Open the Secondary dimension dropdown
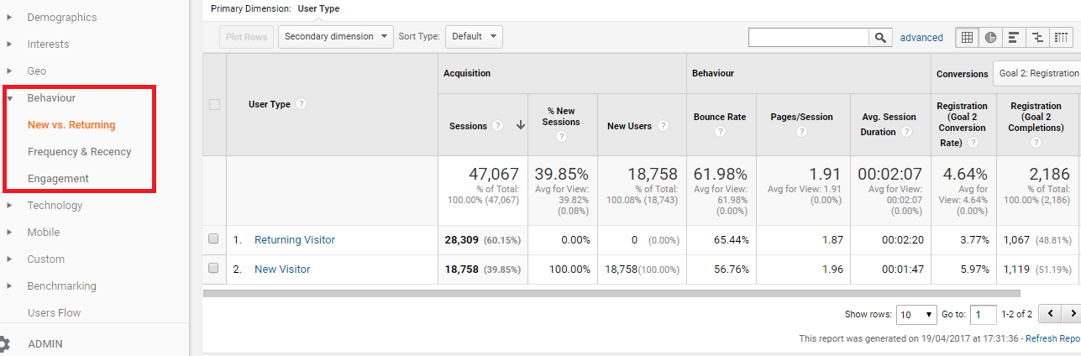The width and height of the screenshot is (1081, 356). pyautogui.click(x=335, y=37)
